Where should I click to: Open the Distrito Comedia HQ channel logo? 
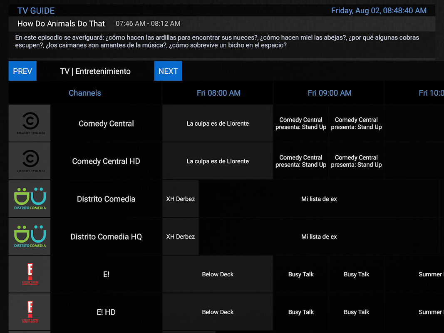pos(30,236)
